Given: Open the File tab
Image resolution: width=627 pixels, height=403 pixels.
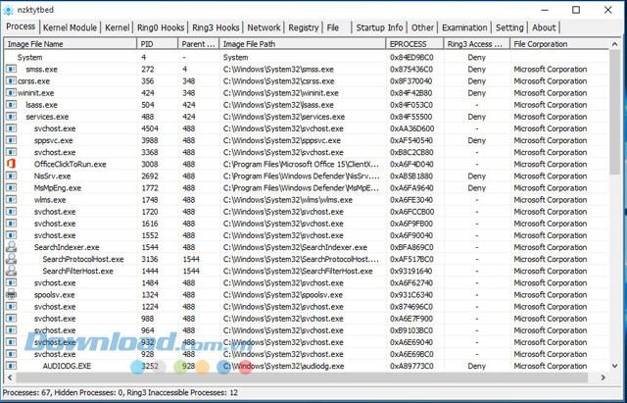Looking at the screenshot, I should pyautogui.click(x=333, y=27).
